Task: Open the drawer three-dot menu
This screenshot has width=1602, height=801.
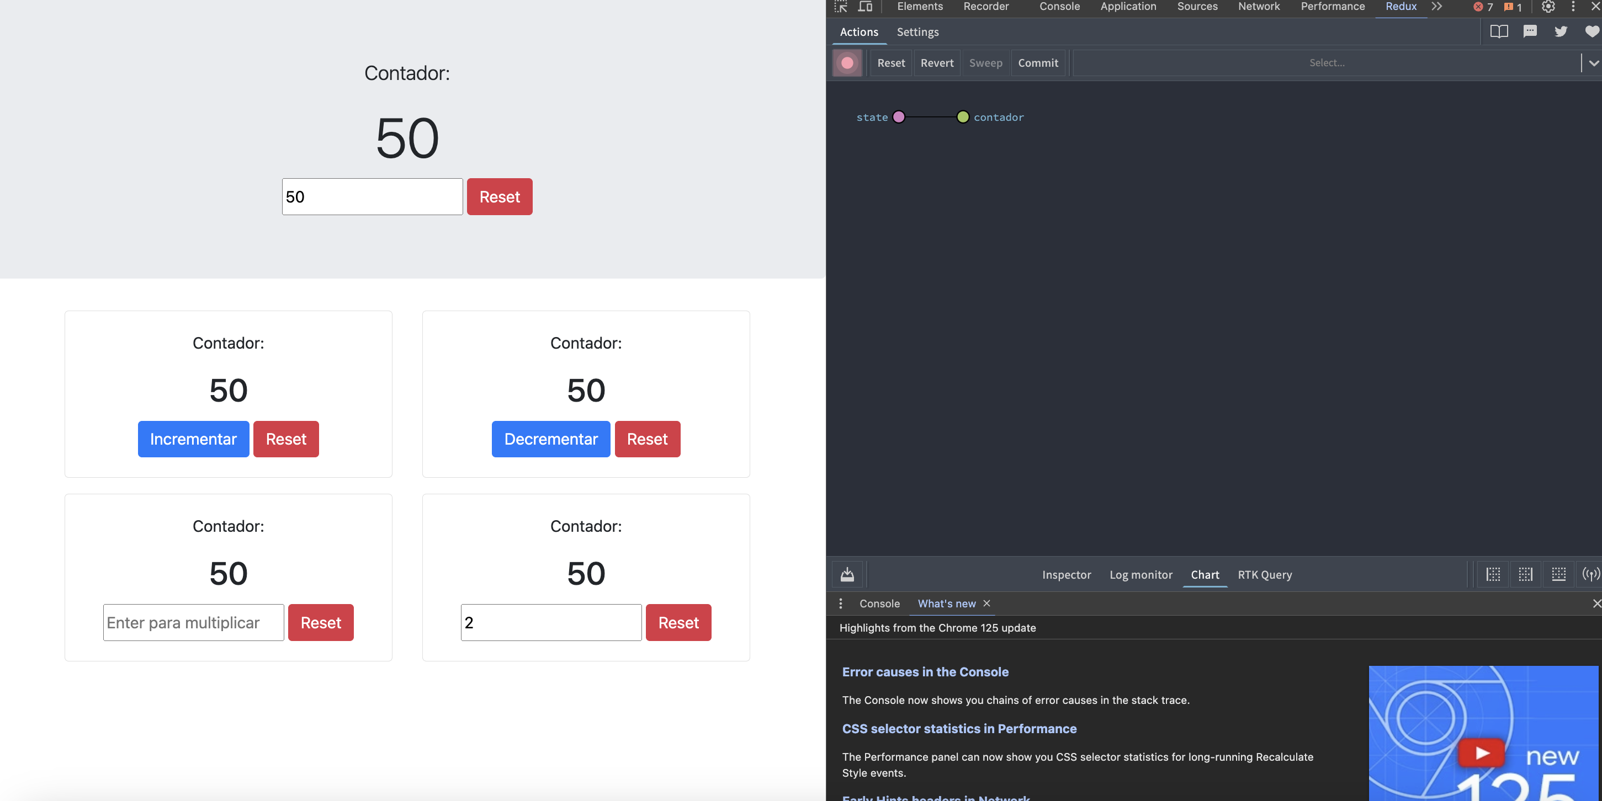Action: coord(841,604)
